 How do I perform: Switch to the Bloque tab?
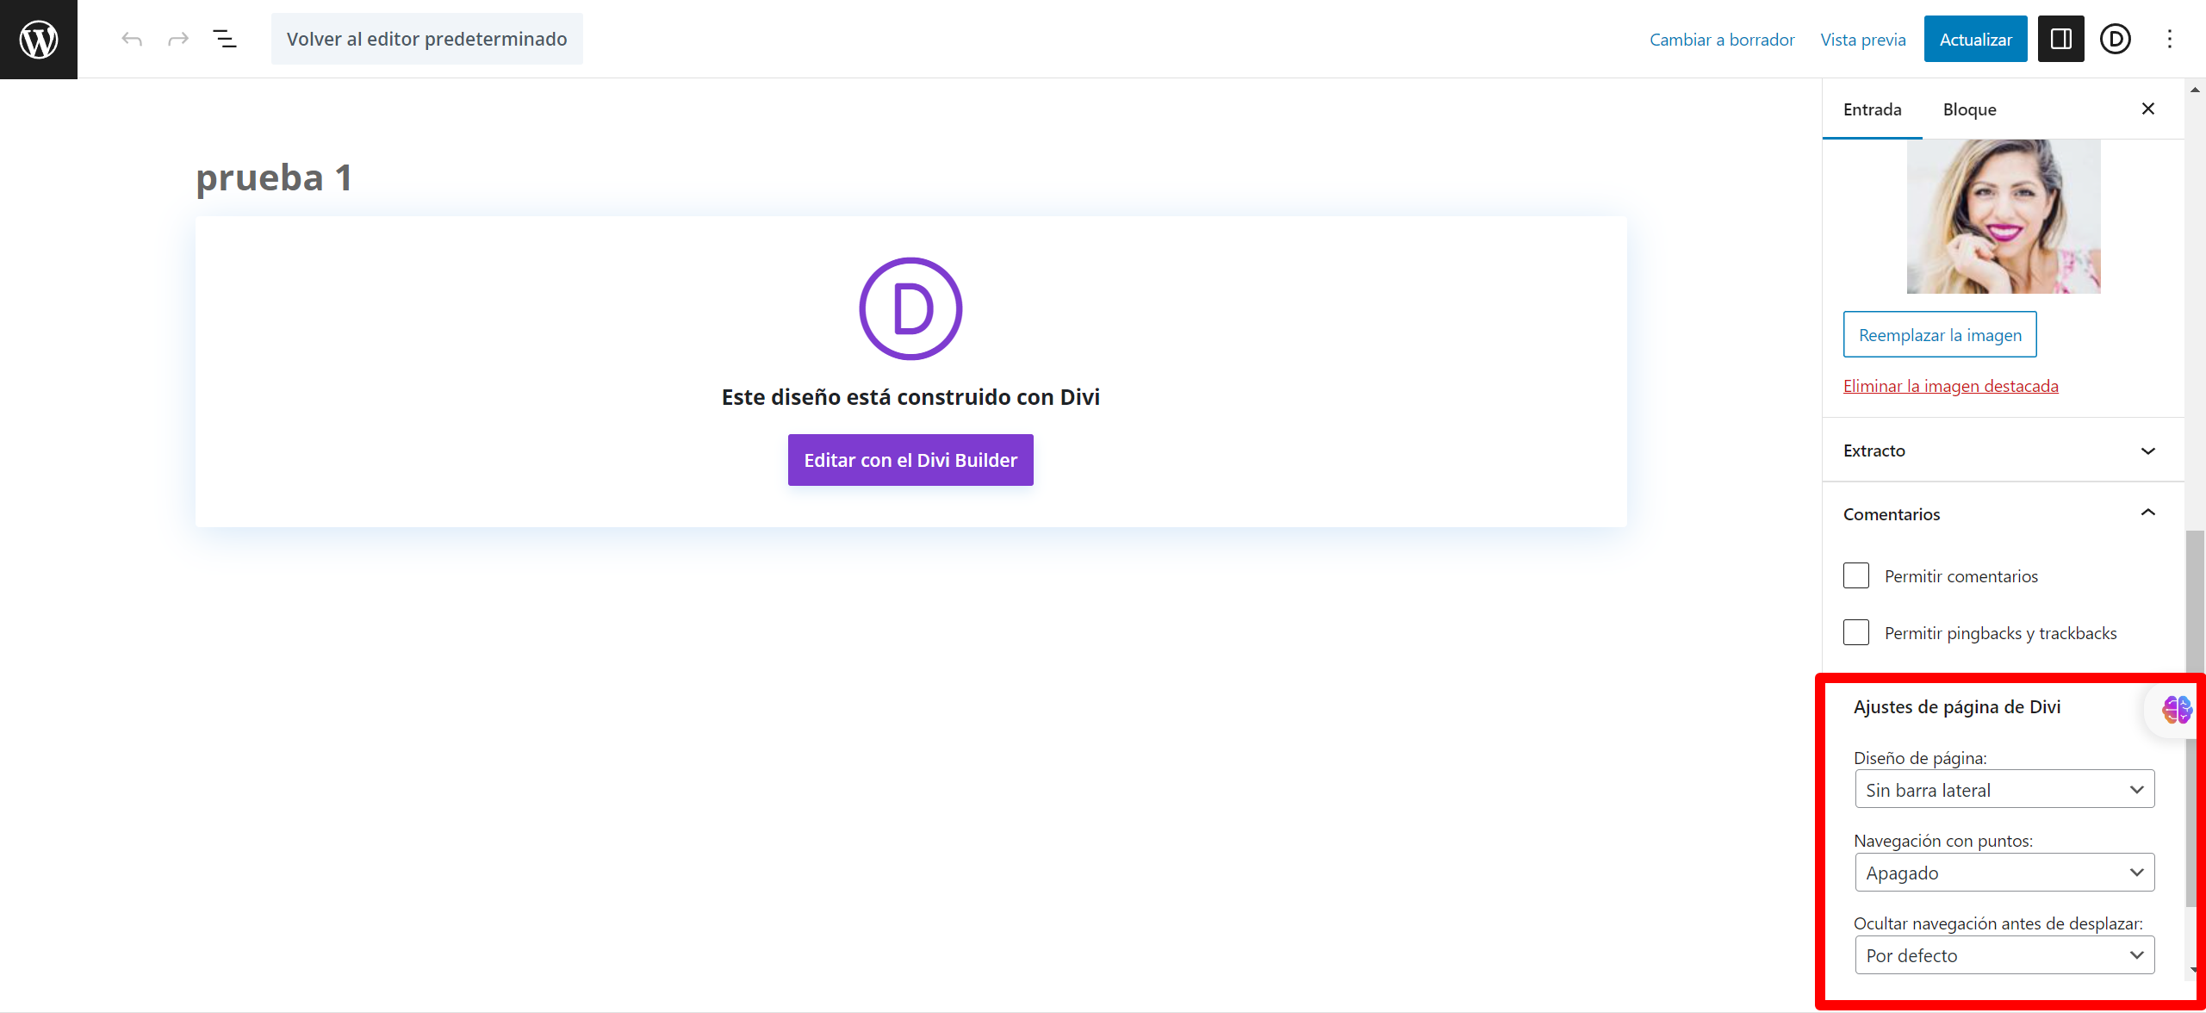[1969, 109]
